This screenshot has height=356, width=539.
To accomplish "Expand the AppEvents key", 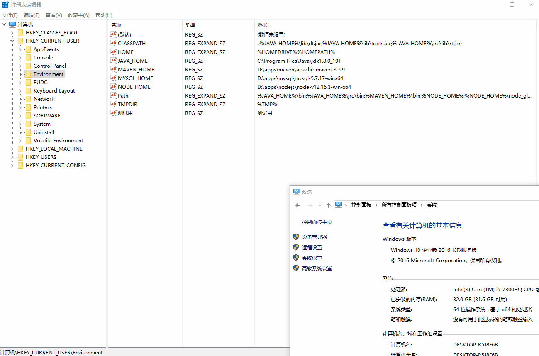I will (20, 49).
